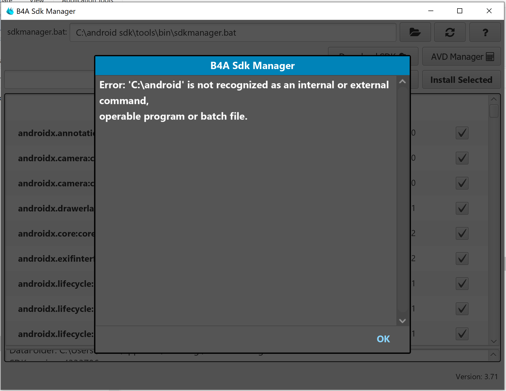Click the dialog scroll-down chevron
The height and width of the screenshot is (391, 506).
402,321
